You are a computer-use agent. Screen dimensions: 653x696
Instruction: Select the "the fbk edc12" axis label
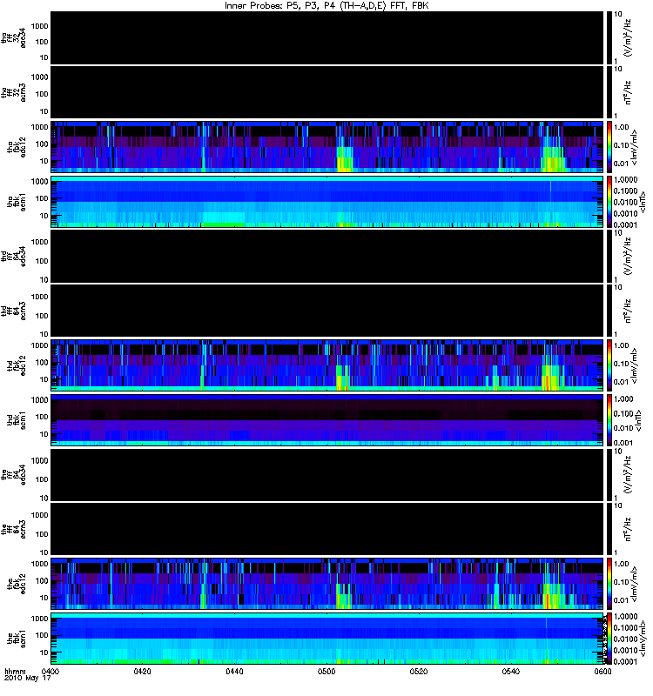tap(17, 584)
